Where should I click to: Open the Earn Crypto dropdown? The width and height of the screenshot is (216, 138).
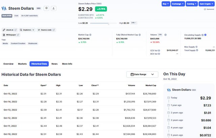click(207, 4)
